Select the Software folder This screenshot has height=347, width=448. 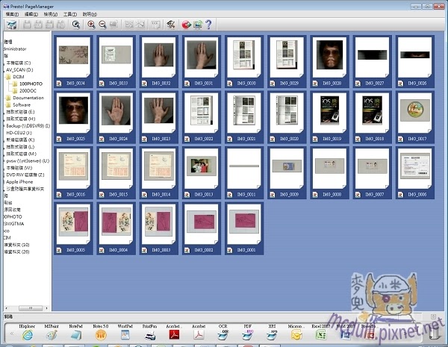tap(22, 104)
